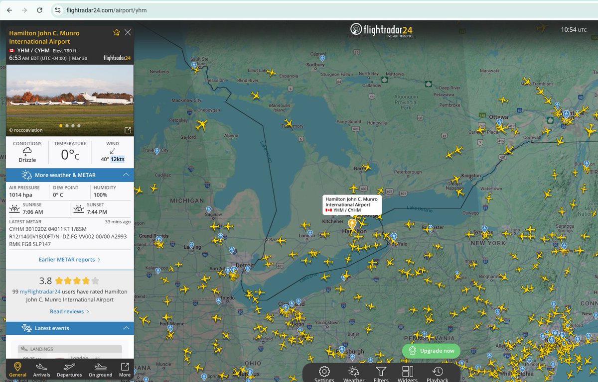Click the 100% humidity value

(101, 195)
